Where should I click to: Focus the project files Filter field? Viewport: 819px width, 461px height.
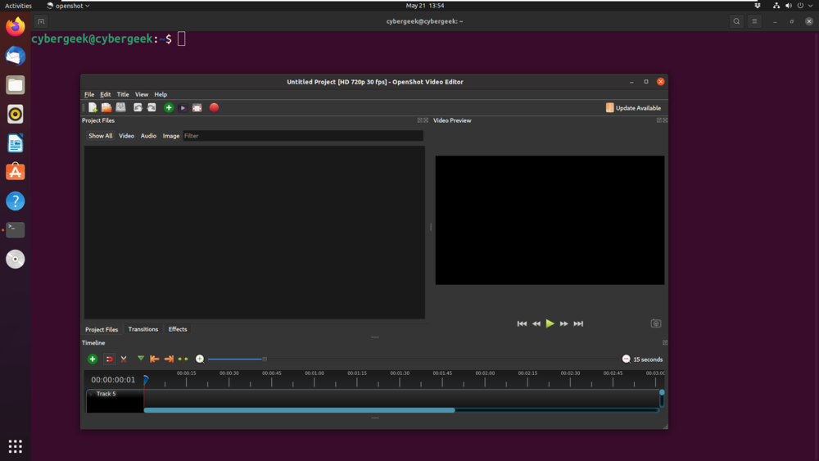point(303,136)
